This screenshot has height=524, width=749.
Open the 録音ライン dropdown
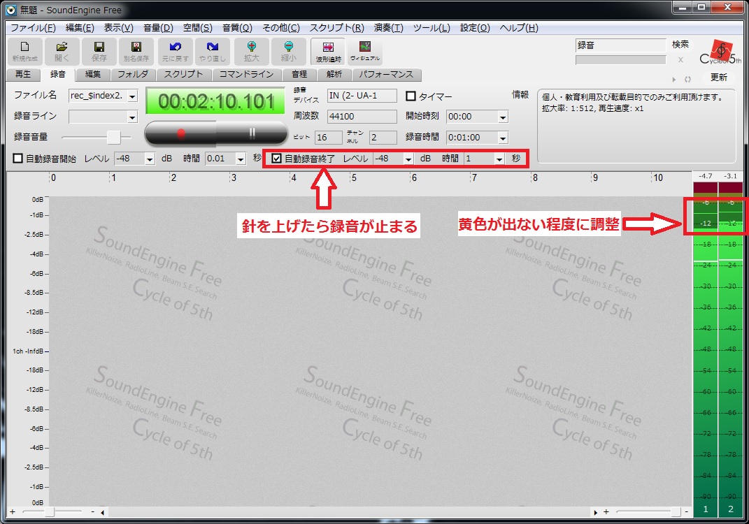[132, 117]
